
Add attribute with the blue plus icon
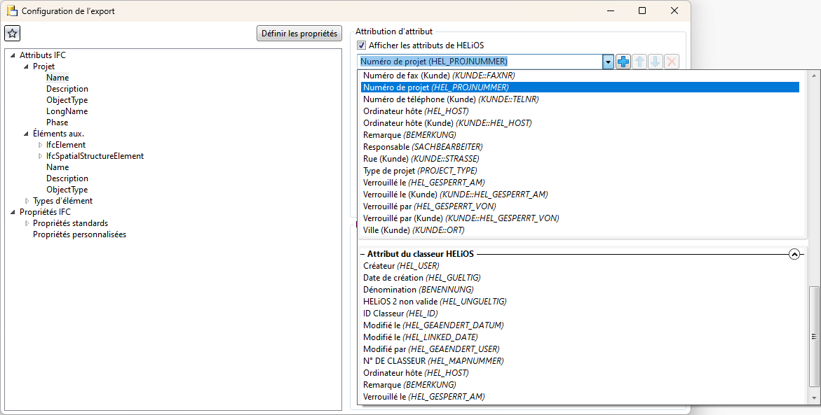tap(623, 62)
